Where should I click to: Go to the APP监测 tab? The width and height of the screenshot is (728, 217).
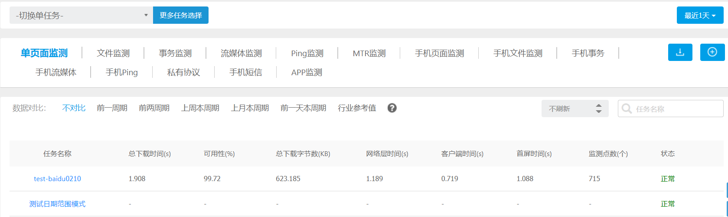(x=307, y=72)
